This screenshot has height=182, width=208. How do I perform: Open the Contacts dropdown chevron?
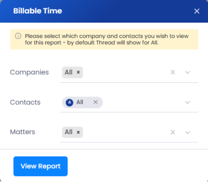(187, 102)
